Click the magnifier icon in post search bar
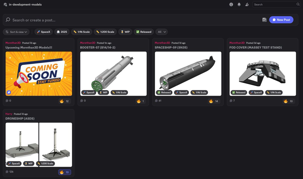Screen dimensions: 303x179 point(8,20)
